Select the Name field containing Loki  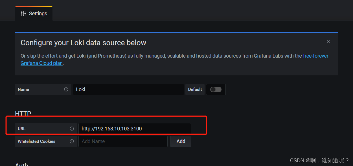point(128,89)
